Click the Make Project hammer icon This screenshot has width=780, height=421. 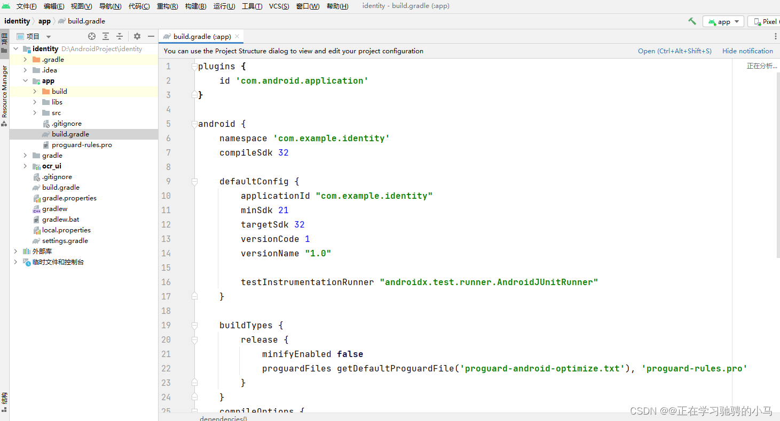coord(692,21)
